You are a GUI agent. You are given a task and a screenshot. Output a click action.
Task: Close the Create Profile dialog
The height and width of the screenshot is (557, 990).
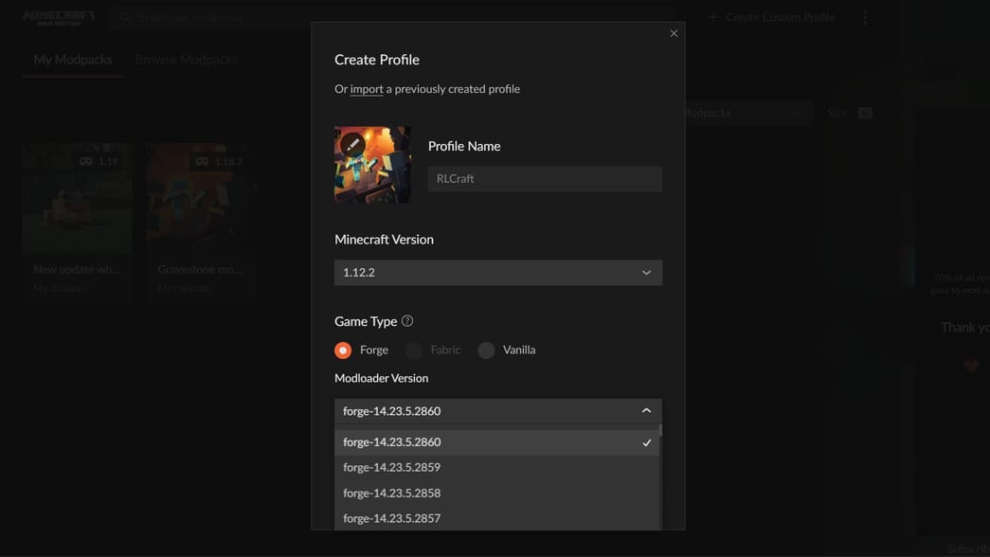point(674,33)
